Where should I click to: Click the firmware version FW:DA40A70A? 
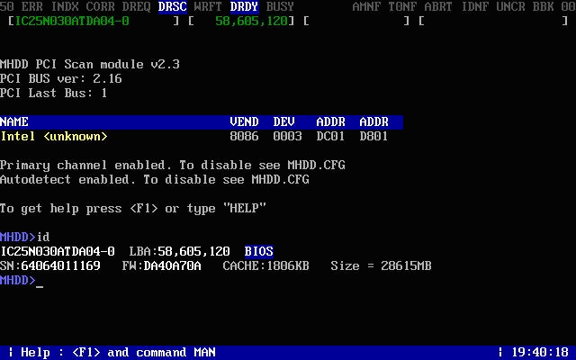[x=162, y=266]
